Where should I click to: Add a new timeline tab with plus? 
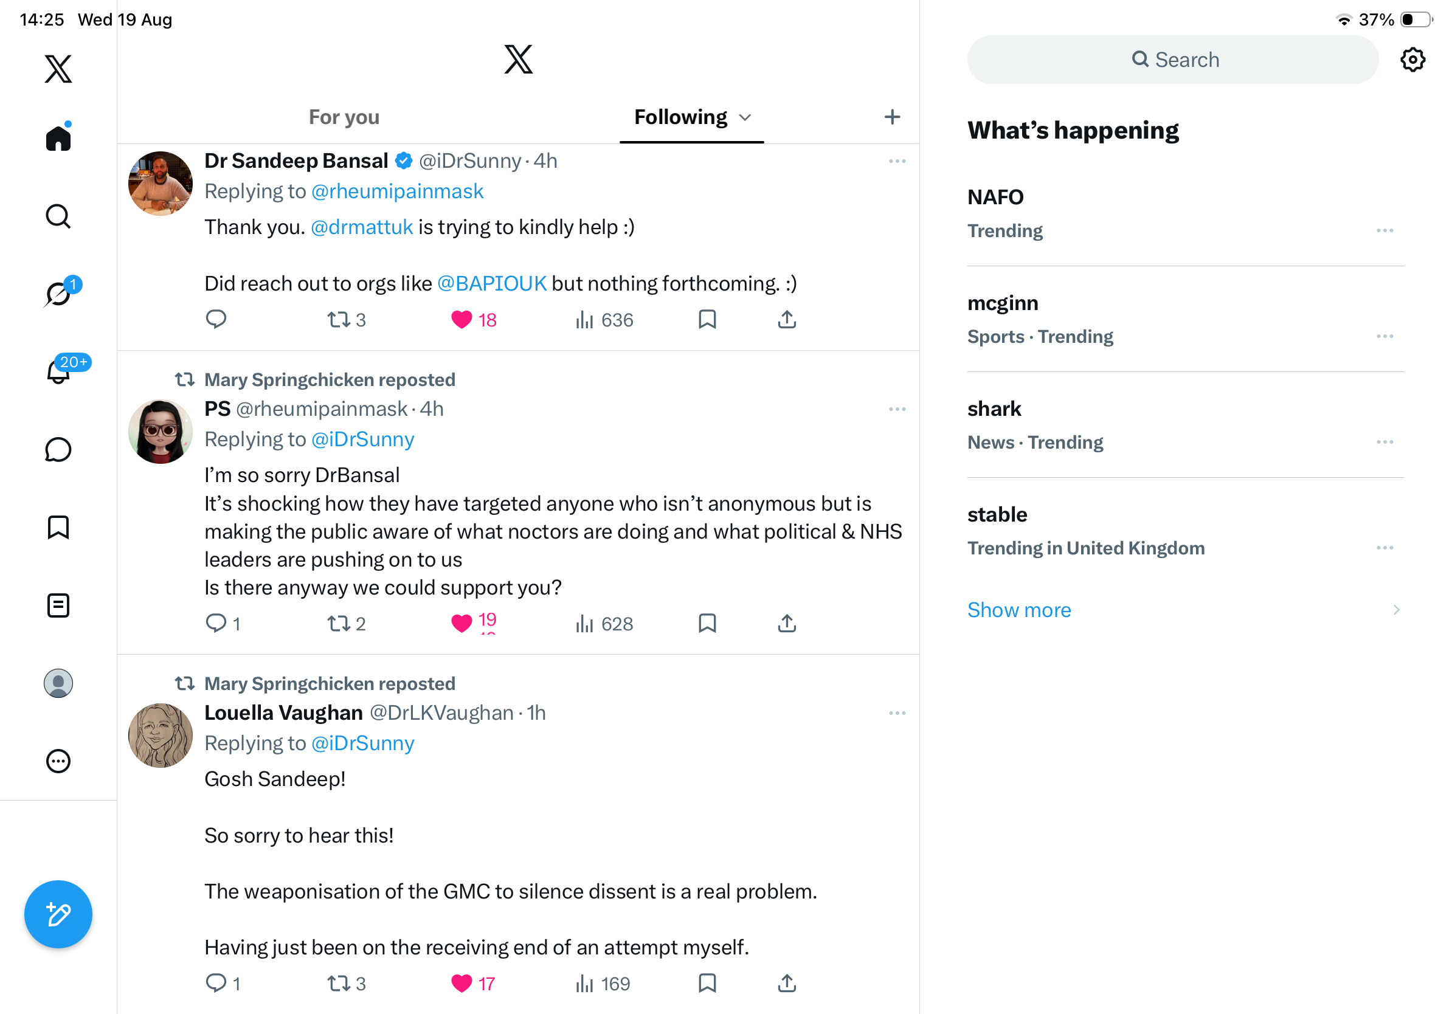[891, 117]
